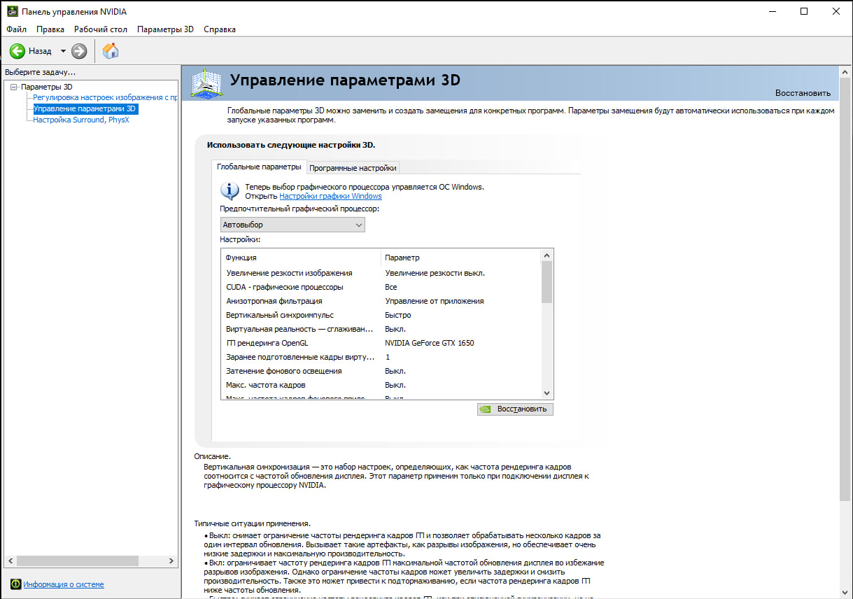Click the gray Forward arrow icon in toolbar
Viewport: 853px width, 599px height.
click(x=79, y=51)
